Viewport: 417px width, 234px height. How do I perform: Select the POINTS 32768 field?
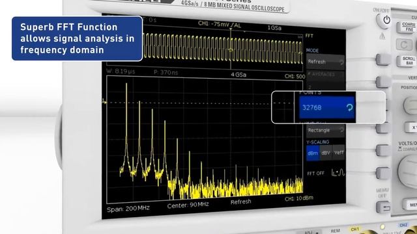pos(327,107)
